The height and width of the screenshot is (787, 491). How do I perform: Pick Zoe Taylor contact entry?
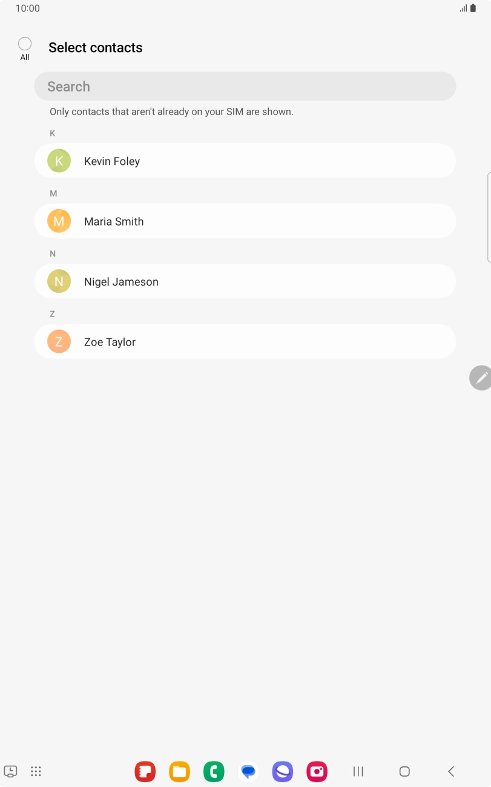245,342
